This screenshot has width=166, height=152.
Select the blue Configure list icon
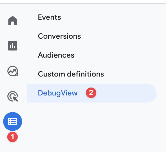click(13, 121)
